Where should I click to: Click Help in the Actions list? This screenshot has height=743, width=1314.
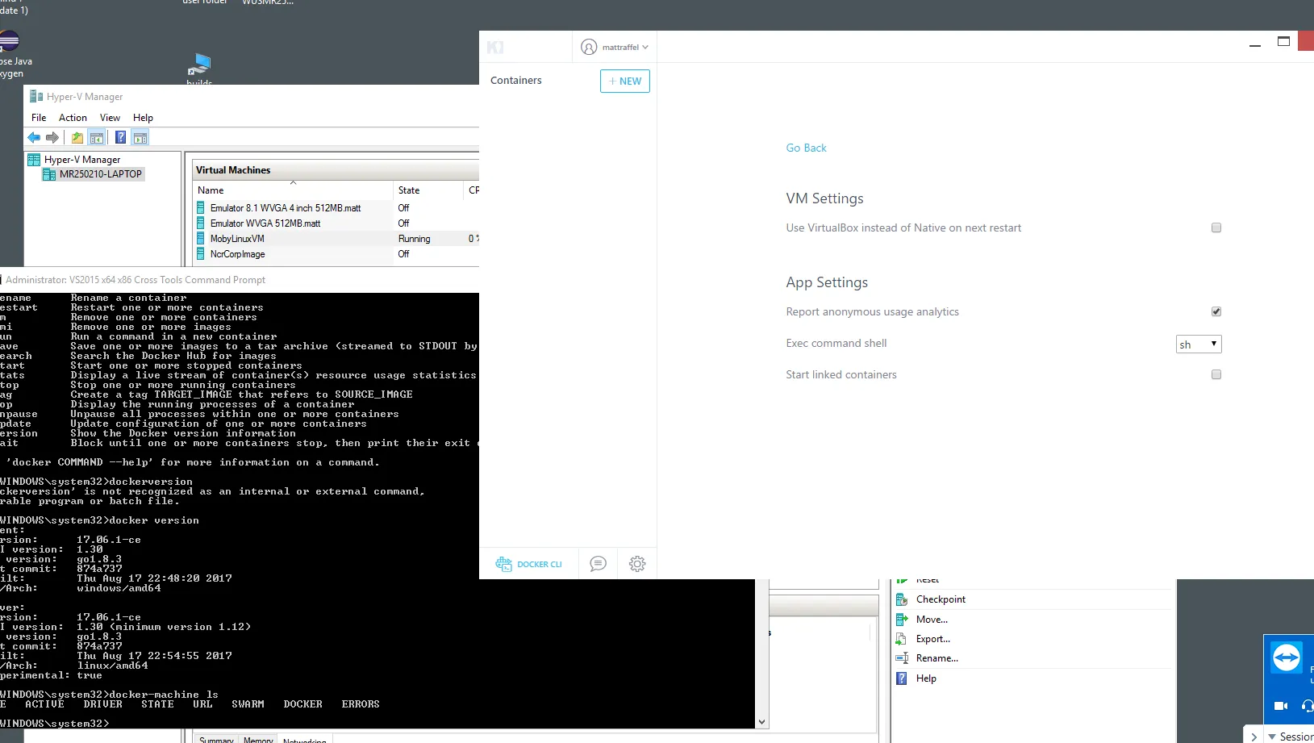coord(926,678)
